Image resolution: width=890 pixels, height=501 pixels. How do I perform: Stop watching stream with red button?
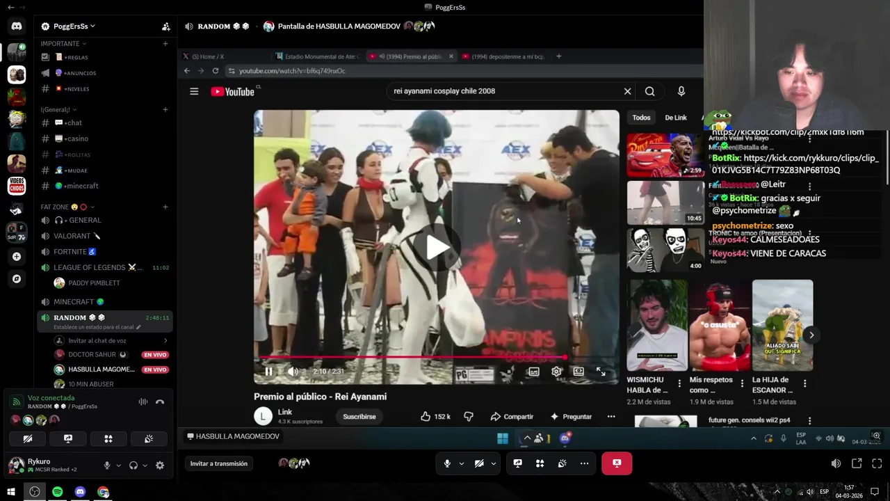point(617,463)
